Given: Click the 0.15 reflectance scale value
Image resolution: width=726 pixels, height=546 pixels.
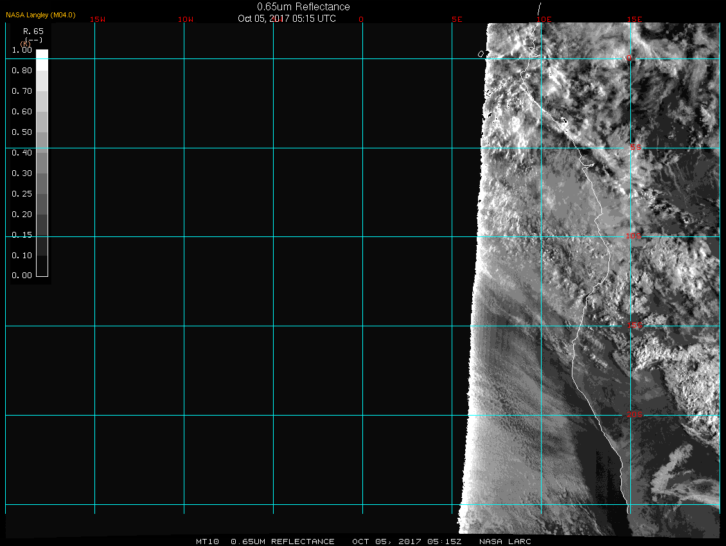Looking at the screenshot, I should click(22, 235).
